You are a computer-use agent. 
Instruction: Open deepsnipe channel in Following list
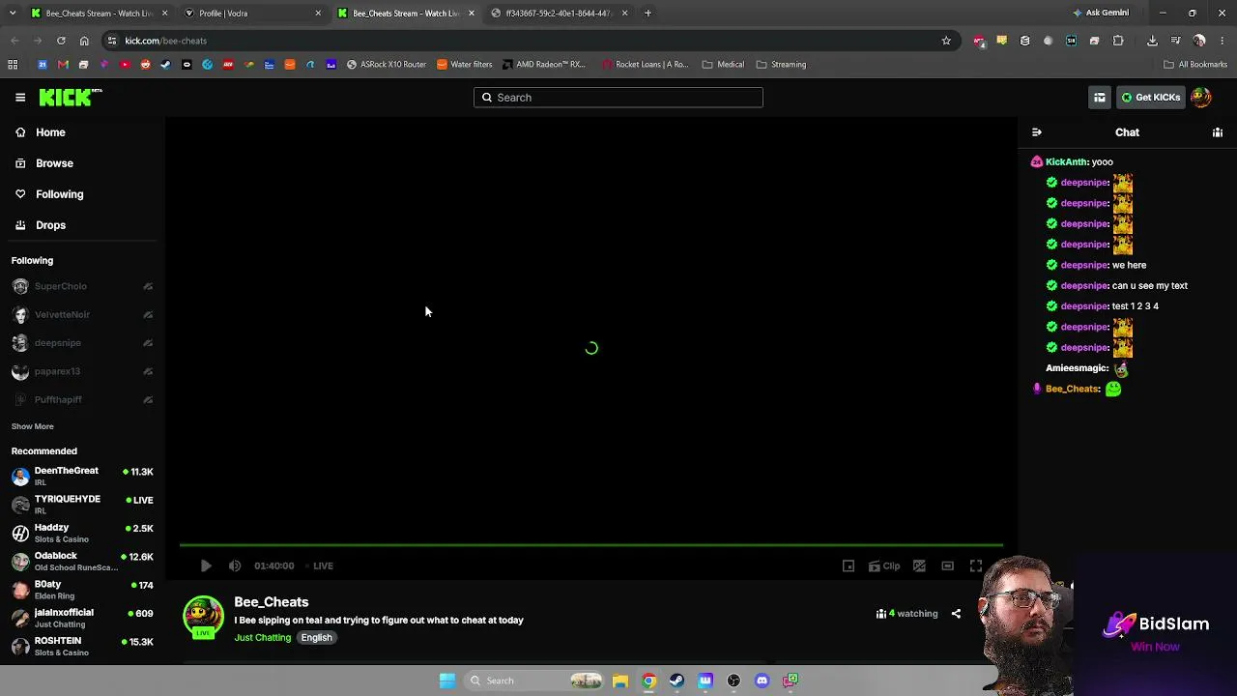[x=82, y=342]
